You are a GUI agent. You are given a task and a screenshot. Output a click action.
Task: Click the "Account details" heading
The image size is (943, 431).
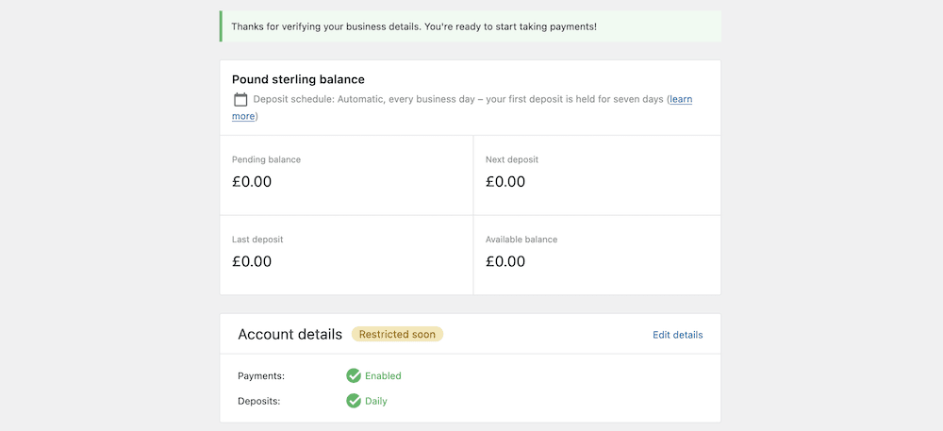pos(290,334)
